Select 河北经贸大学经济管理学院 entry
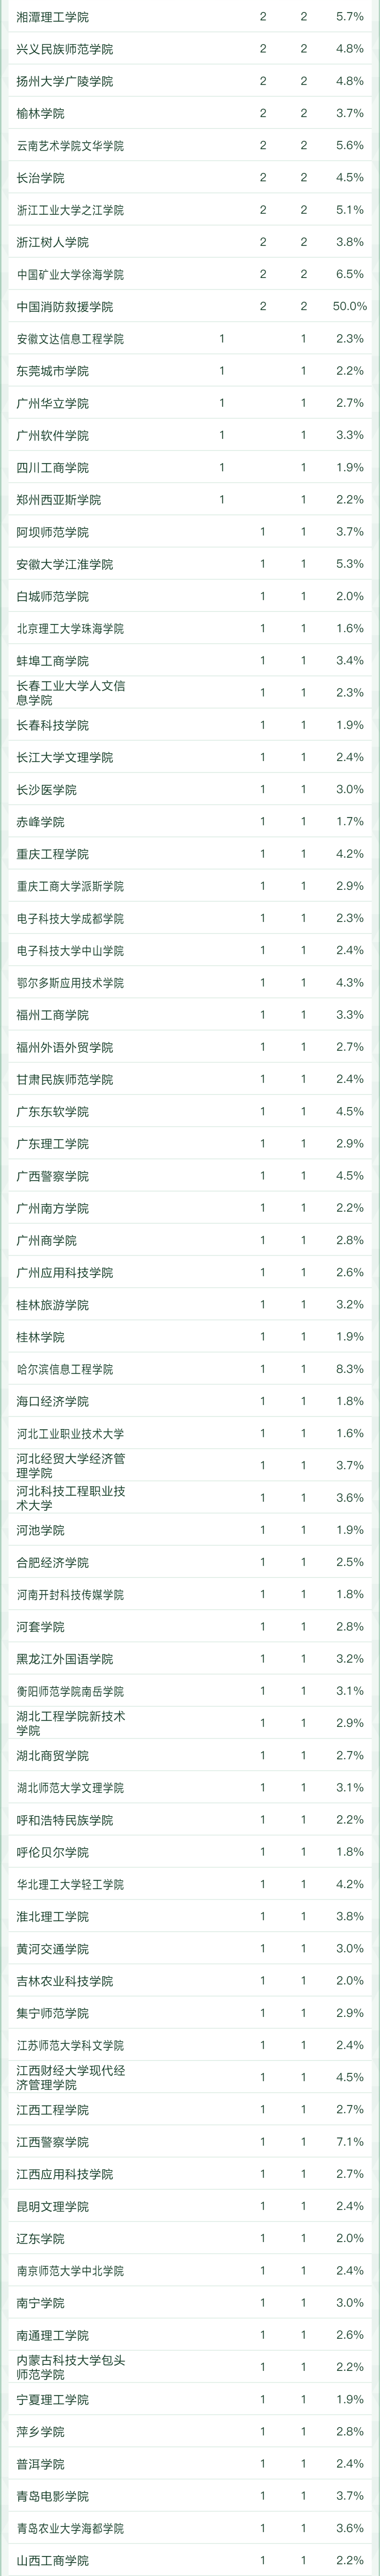This screenshot has width=380, height=2576. (x=70, y=1466)
